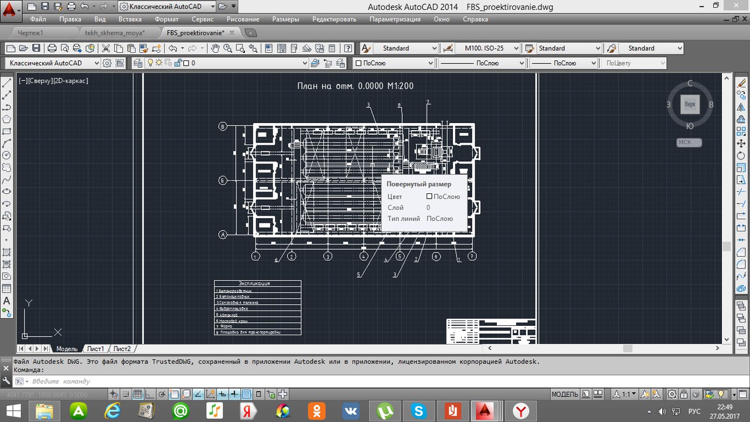Toggle Dynamic Input in status bar

click(x=222, y=394)
